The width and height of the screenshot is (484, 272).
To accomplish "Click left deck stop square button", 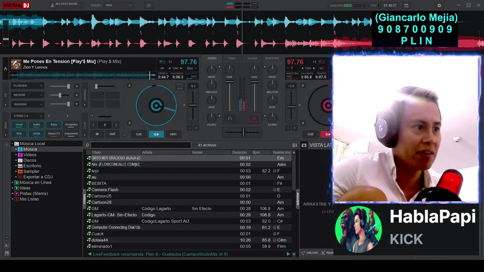I will tap(129, 123).
